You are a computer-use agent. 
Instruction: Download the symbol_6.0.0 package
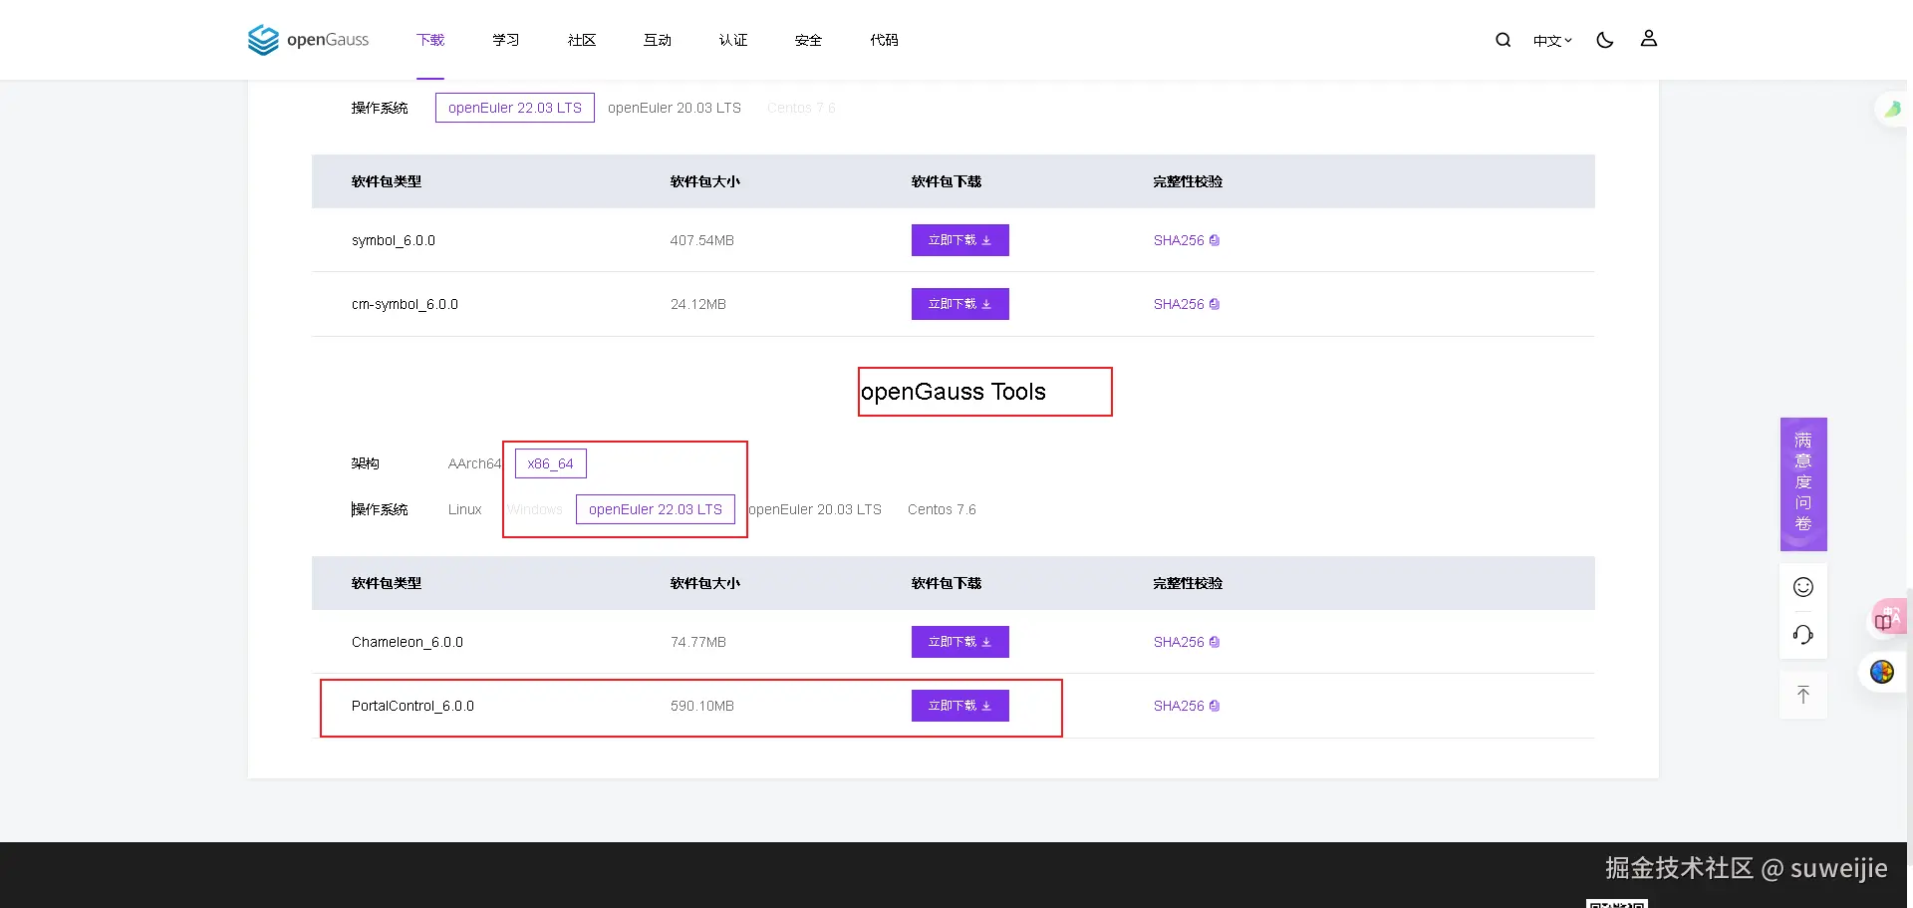[959, 240]
